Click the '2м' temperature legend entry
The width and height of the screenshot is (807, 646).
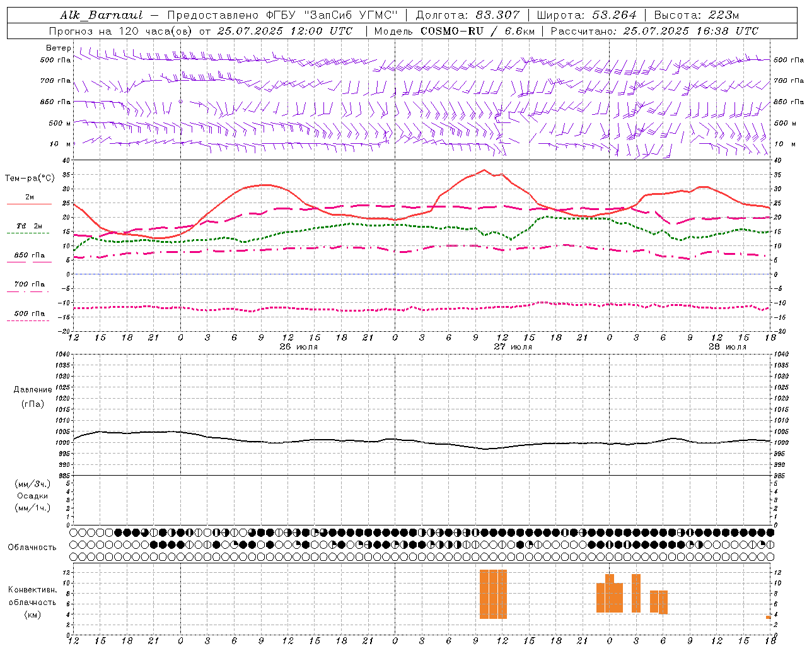point(29,197)
